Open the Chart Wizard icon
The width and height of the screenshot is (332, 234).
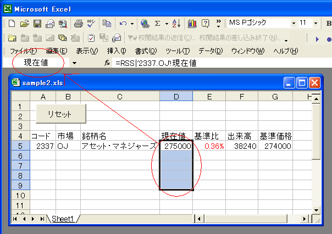192,24
